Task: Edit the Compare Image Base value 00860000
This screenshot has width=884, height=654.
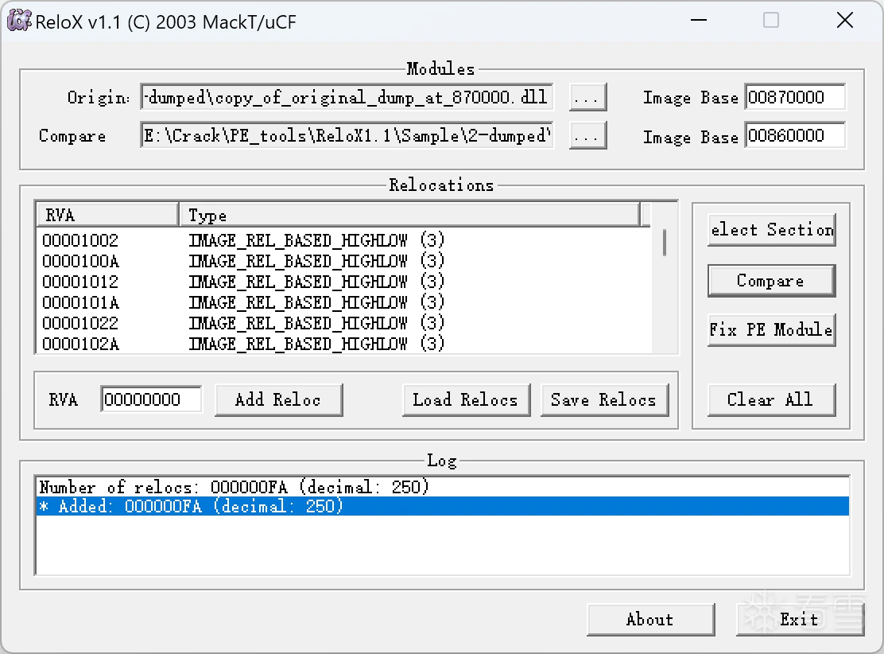Action: (794, 136)
